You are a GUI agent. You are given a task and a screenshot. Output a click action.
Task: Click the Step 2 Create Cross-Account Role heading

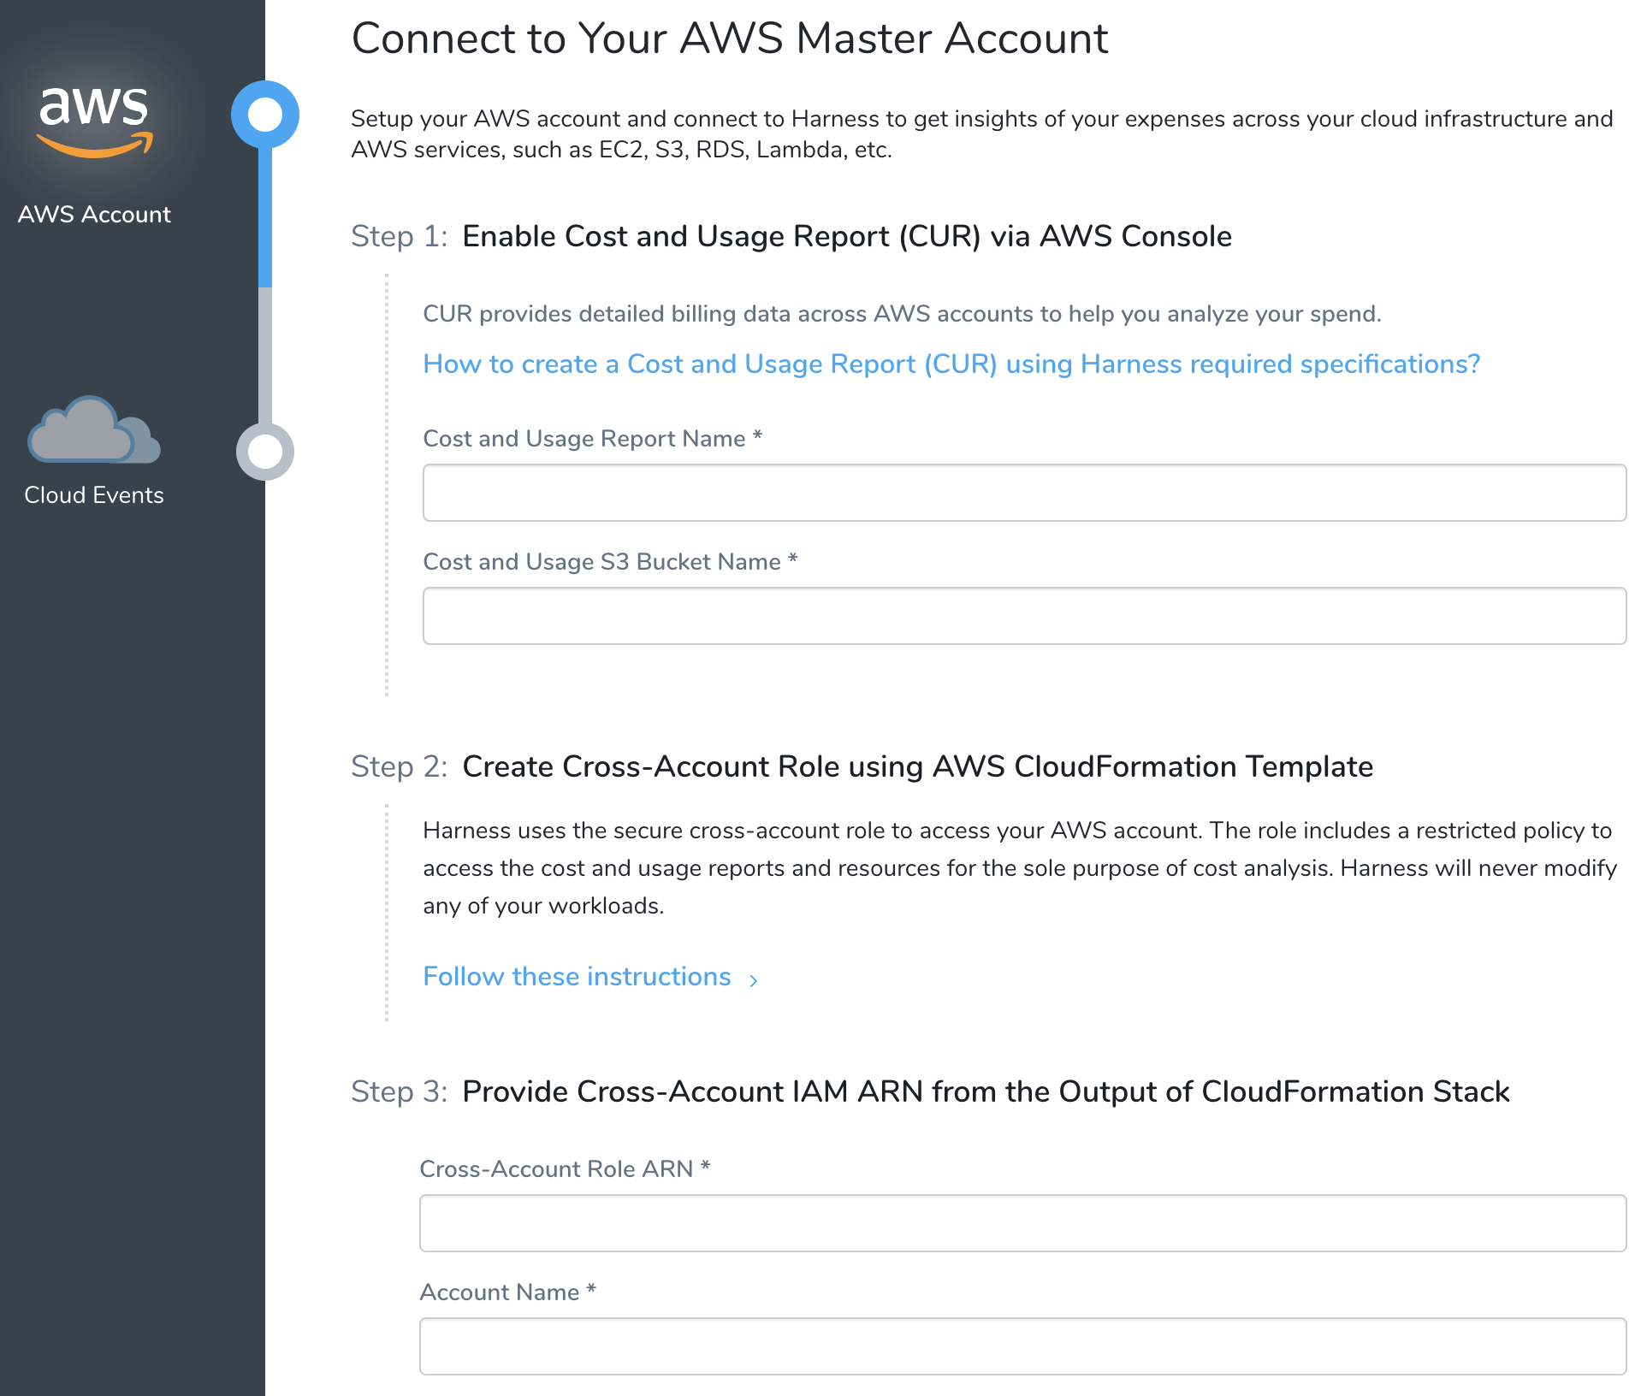point(862,766)
